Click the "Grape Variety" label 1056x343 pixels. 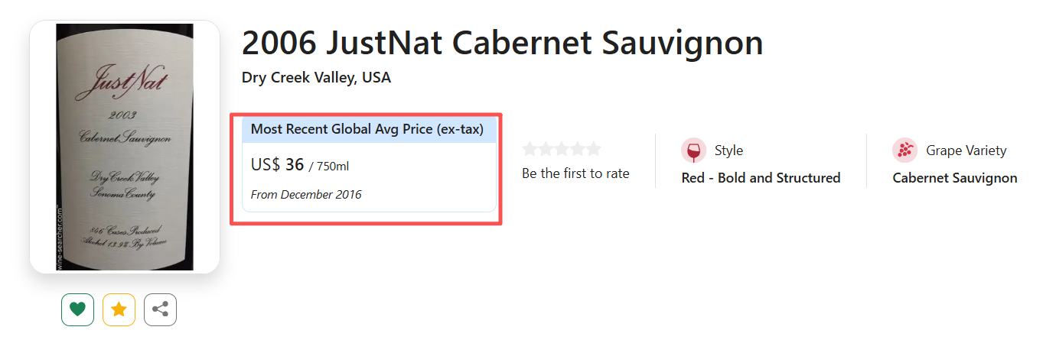966,150
